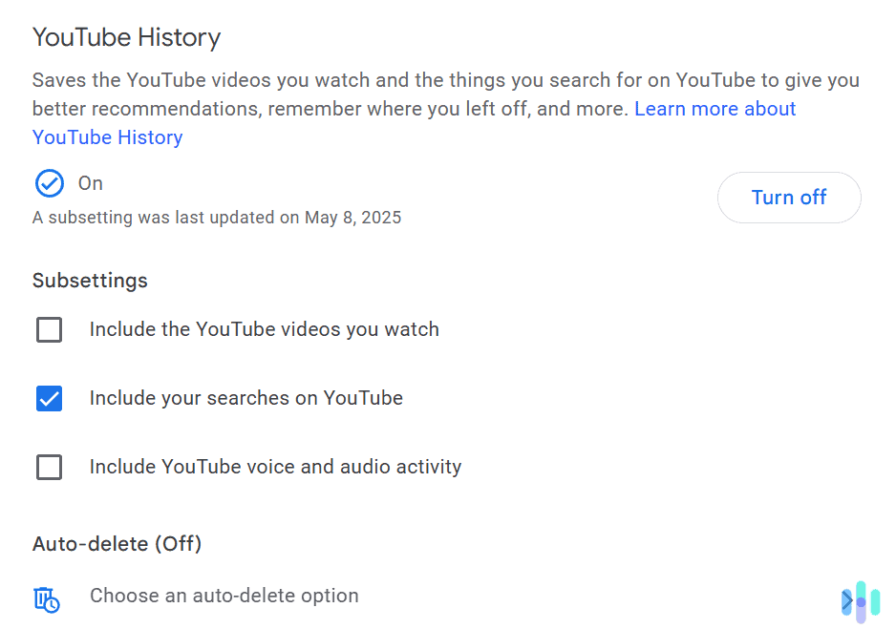The height and width of the screenshot is (629, 896).
Task: Disable 'Include your searches on YouTube'
Action: [49, 398]
